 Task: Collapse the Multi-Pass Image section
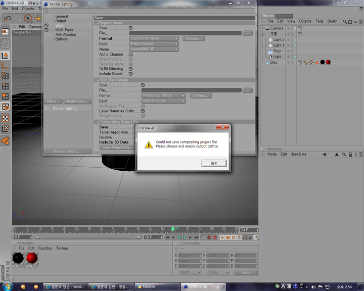pyautogui.click(x=98, y=80)
